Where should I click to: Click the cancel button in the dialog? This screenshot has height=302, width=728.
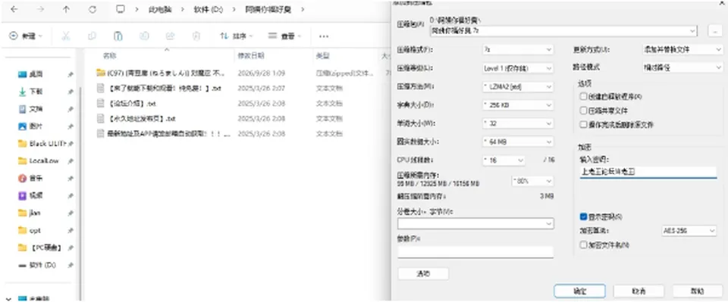639,291
